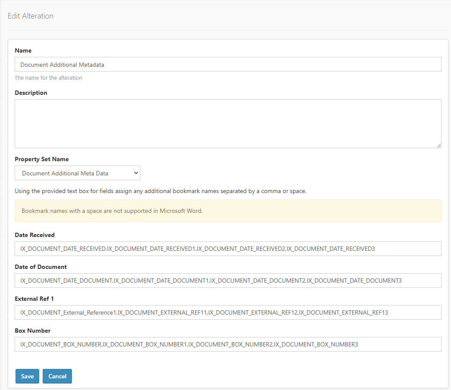Click the "Box Number" label
This screenshot has height=390, width=451.
(x=33, y=331)
